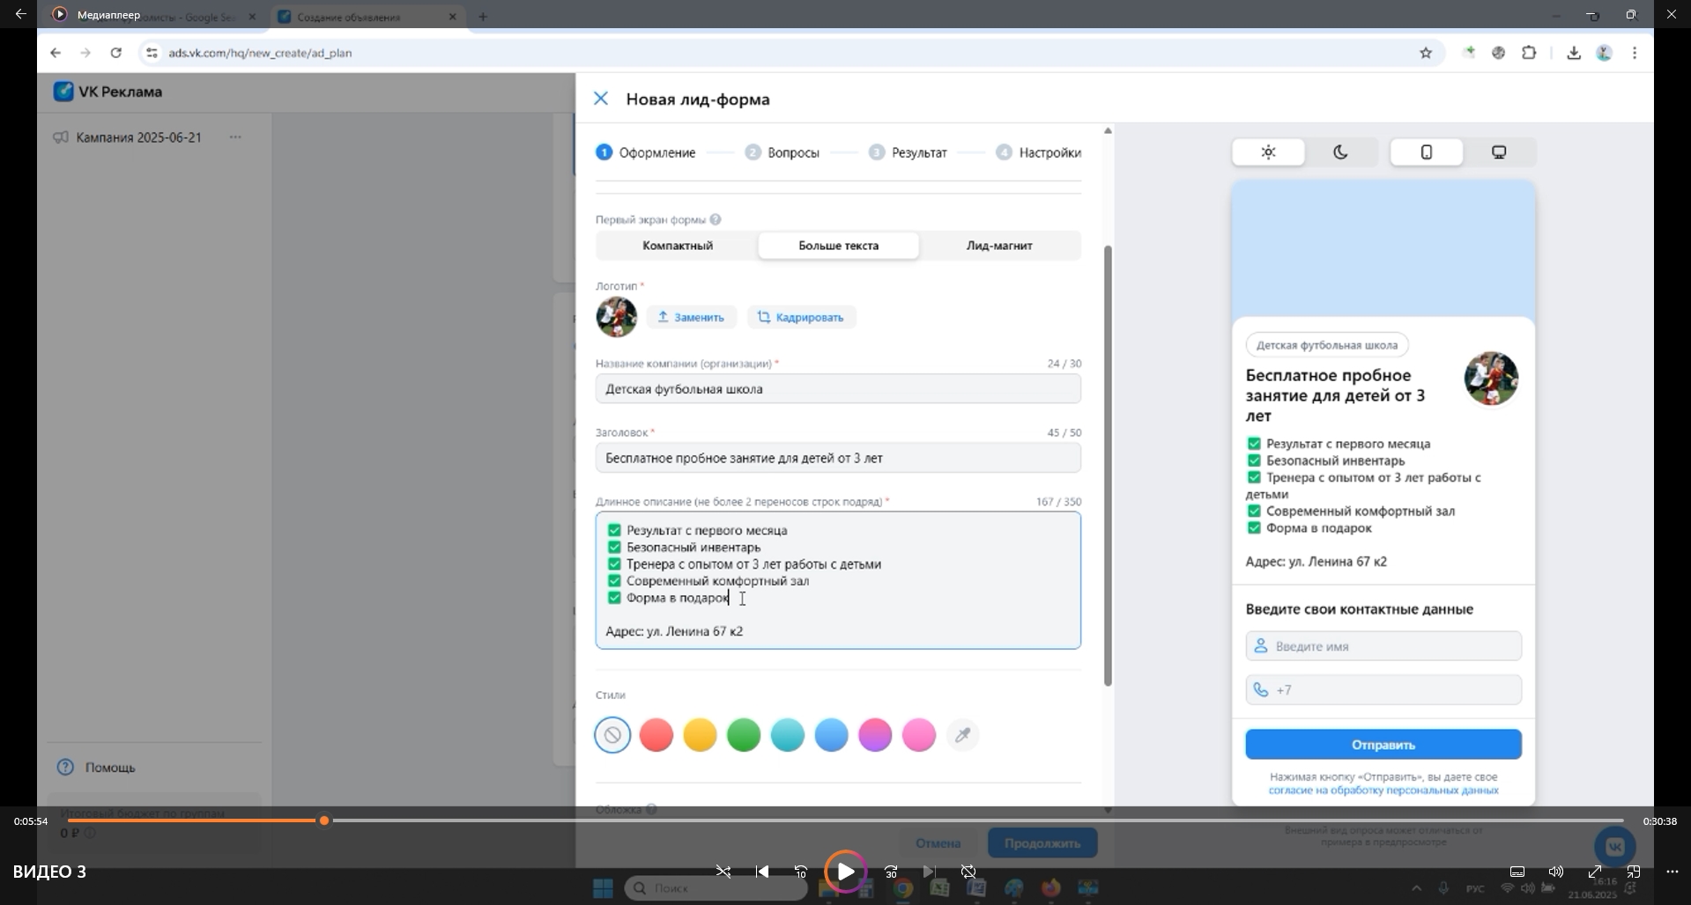Click the VK Реклама logo
The width and height of the screenshot is (1691, 905).
(108, 92)
